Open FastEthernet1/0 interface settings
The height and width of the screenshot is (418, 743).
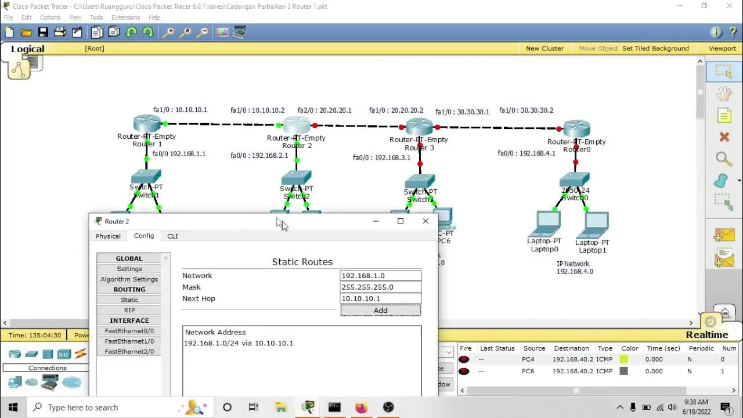pyautogui.click(x=129, y=341)
